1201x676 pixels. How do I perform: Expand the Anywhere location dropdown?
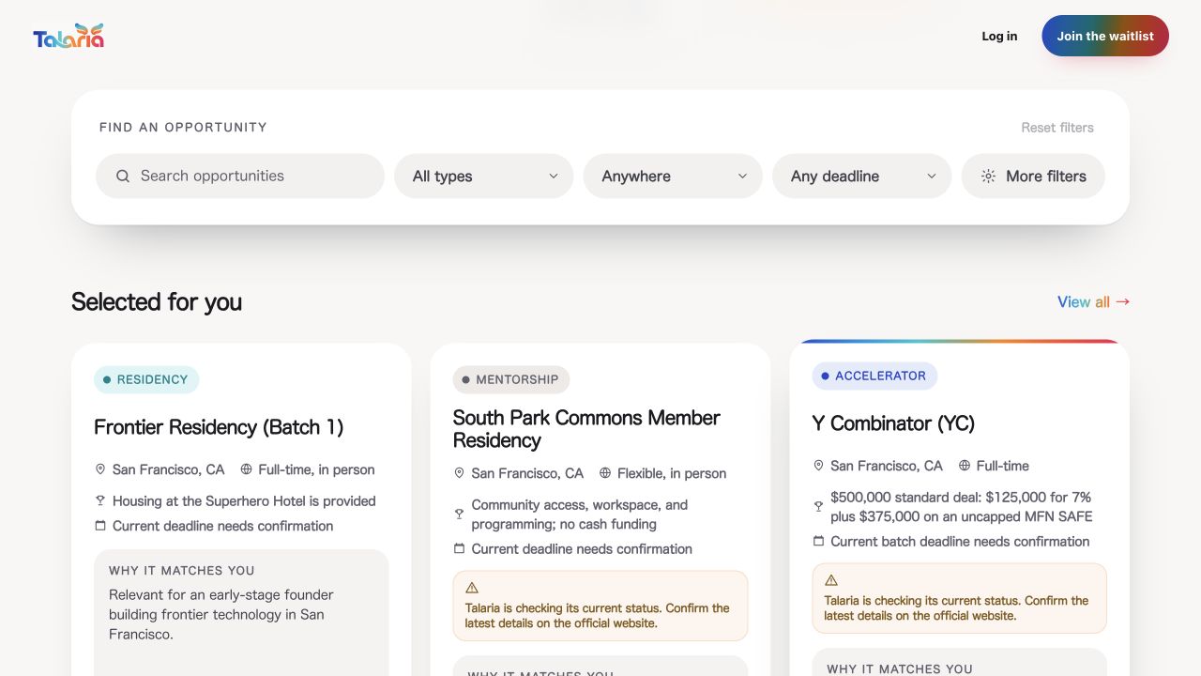click(x=673, y=177)
